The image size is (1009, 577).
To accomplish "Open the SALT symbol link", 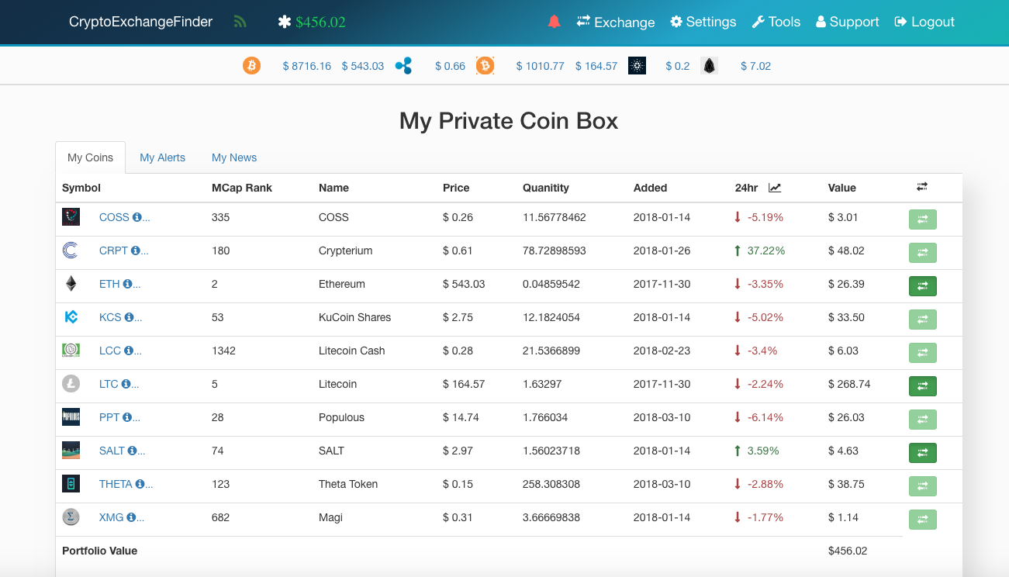I will [x=112, y=451].
